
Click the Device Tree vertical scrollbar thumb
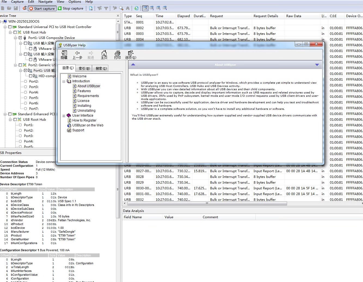(x=118, y=32)
